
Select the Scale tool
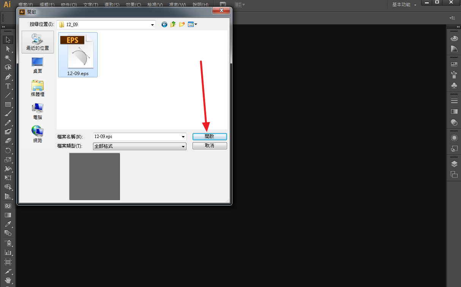point(8,160)
